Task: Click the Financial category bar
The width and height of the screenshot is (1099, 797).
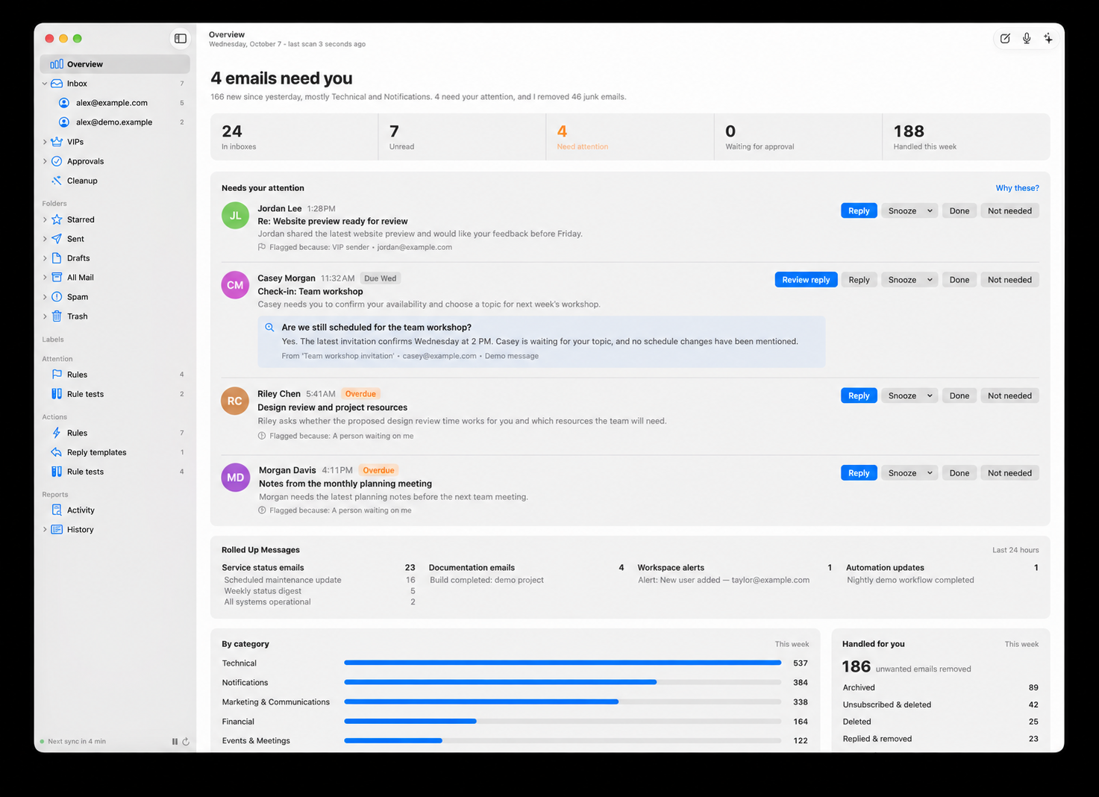Action: pos(563,721)
